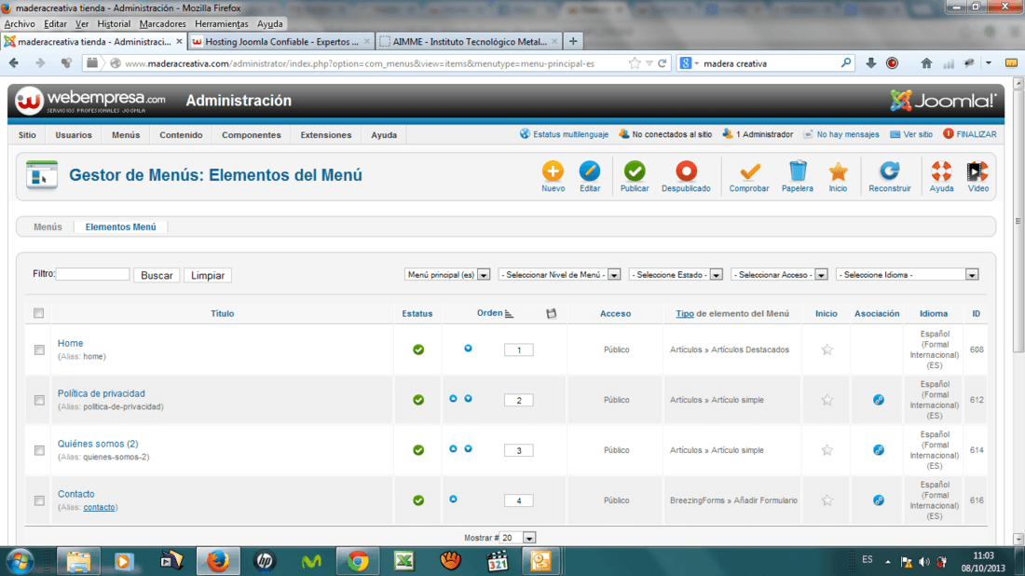Open the Menús admin menu
Viewport: 1025px width, 576px height.
click(126, 135)
